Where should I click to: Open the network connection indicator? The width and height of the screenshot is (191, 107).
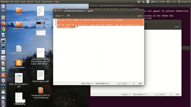[143, 2]
